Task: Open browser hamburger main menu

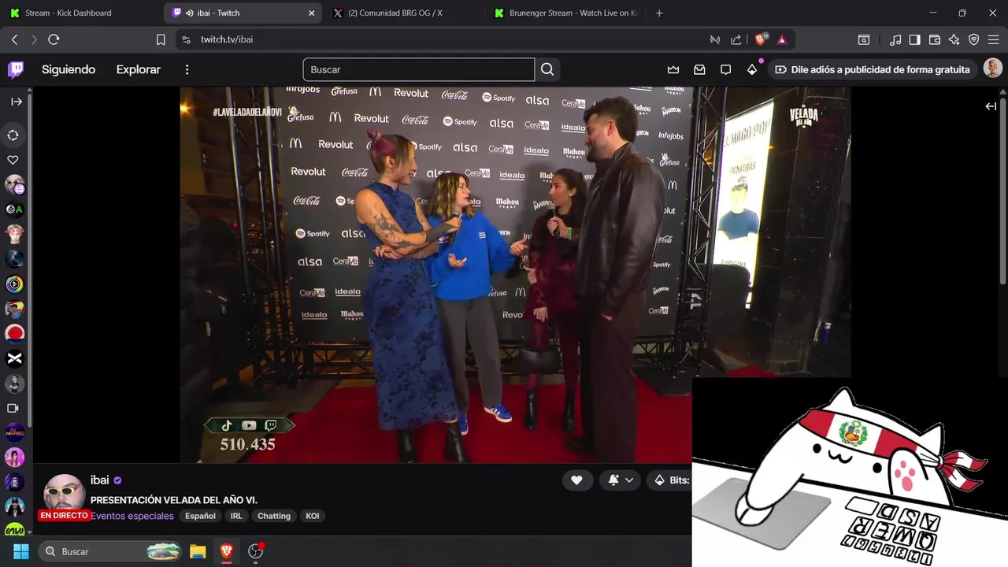Action: pos(993,39)
